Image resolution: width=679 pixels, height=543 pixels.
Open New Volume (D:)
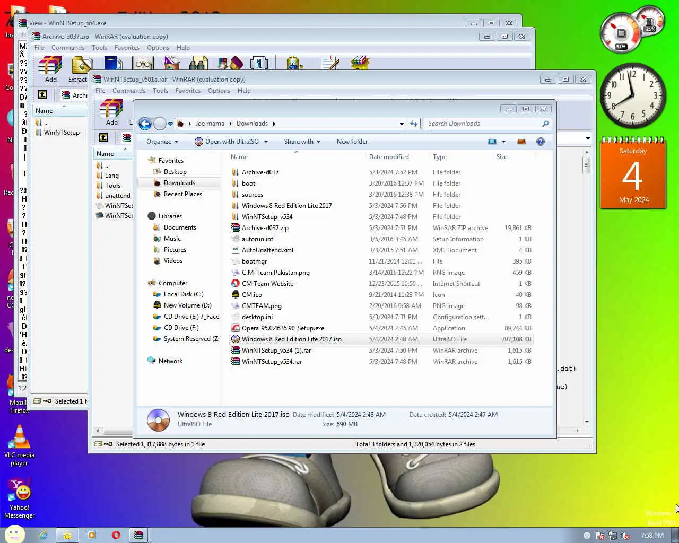coord(187,305)
